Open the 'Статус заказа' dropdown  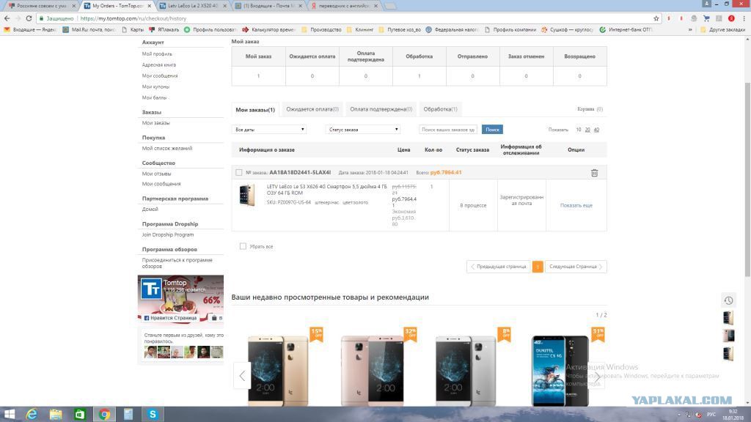[362, 130]
